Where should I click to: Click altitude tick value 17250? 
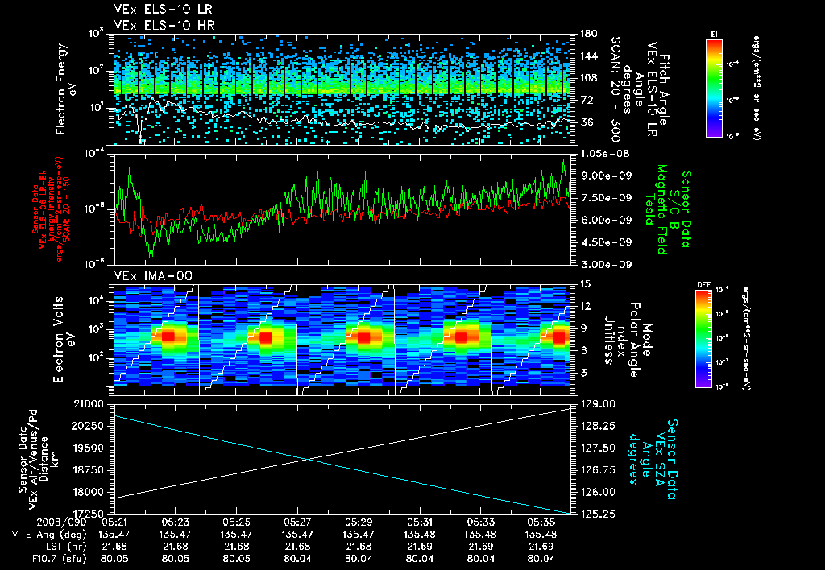point(87,514)
